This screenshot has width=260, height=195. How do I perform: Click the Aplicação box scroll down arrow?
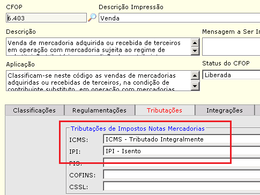[x=195, y=86]
